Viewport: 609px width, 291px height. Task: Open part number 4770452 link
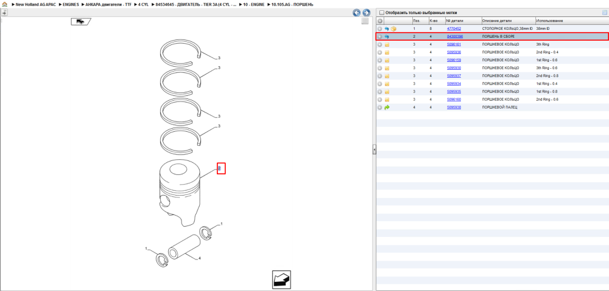click(454, 29)
